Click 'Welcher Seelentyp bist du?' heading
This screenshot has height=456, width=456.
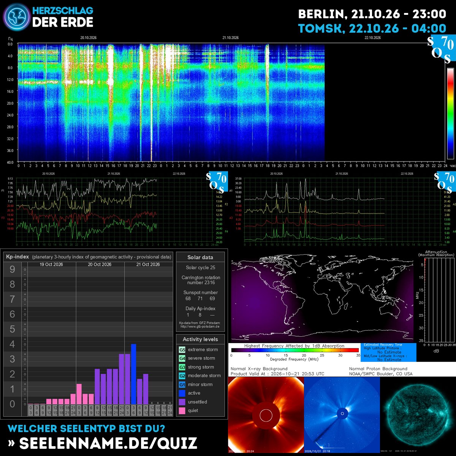87,429
